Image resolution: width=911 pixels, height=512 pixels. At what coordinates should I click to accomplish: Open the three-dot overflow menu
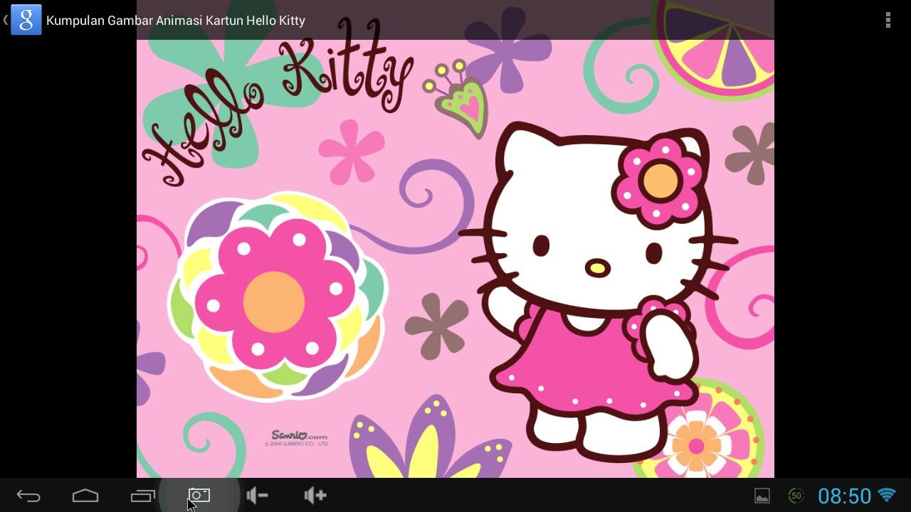888,20
